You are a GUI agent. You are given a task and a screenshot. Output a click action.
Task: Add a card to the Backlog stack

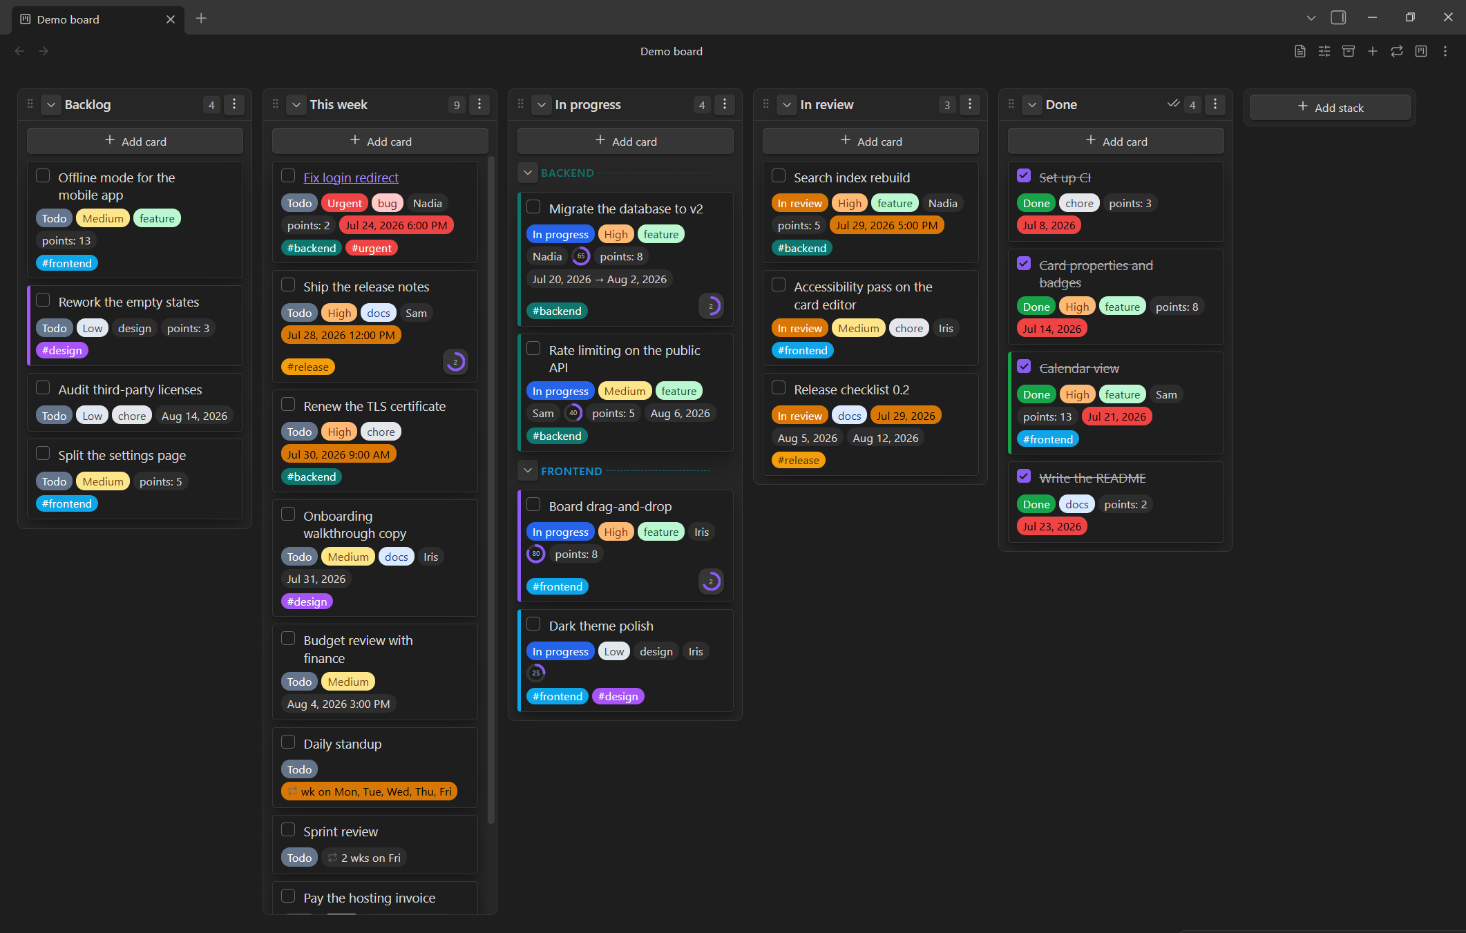coord(135,141)
